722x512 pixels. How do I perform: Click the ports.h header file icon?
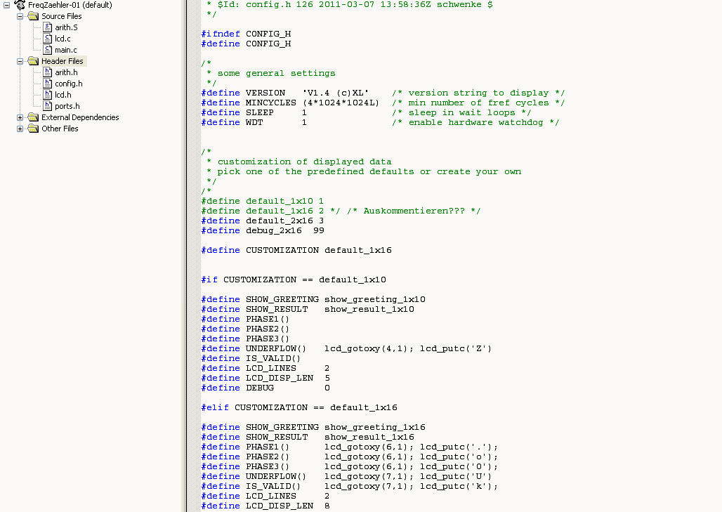(48, 106)
